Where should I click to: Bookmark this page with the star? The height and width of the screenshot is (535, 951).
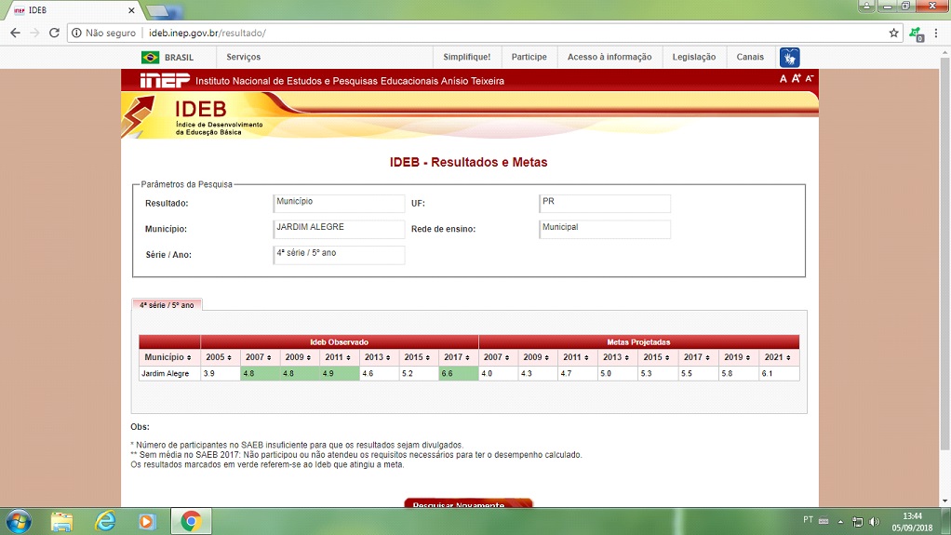tap(893, 33)
